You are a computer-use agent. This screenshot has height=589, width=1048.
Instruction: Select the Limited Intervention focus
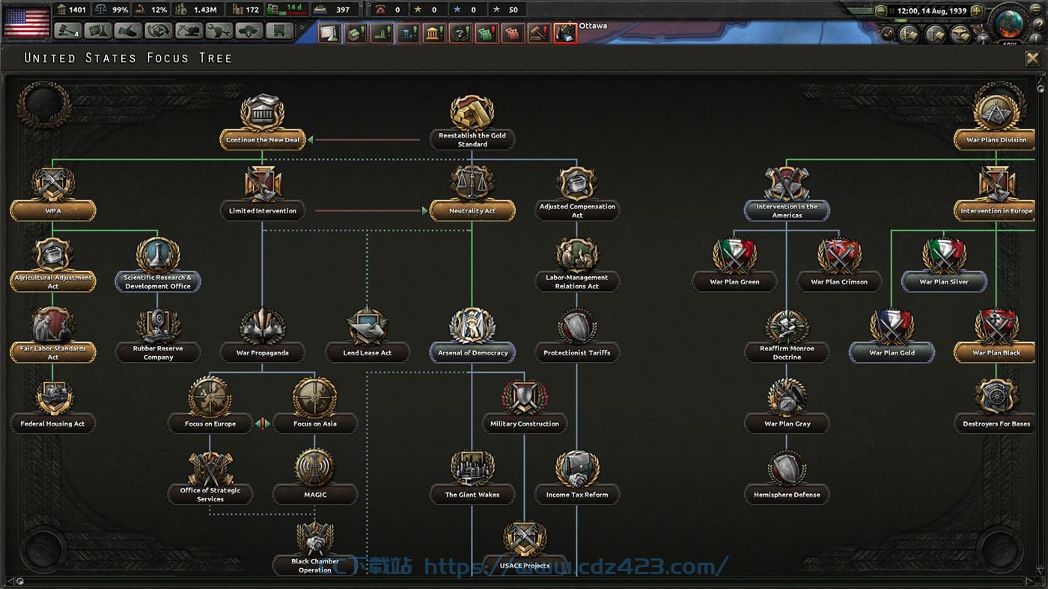tap(263, 193)
